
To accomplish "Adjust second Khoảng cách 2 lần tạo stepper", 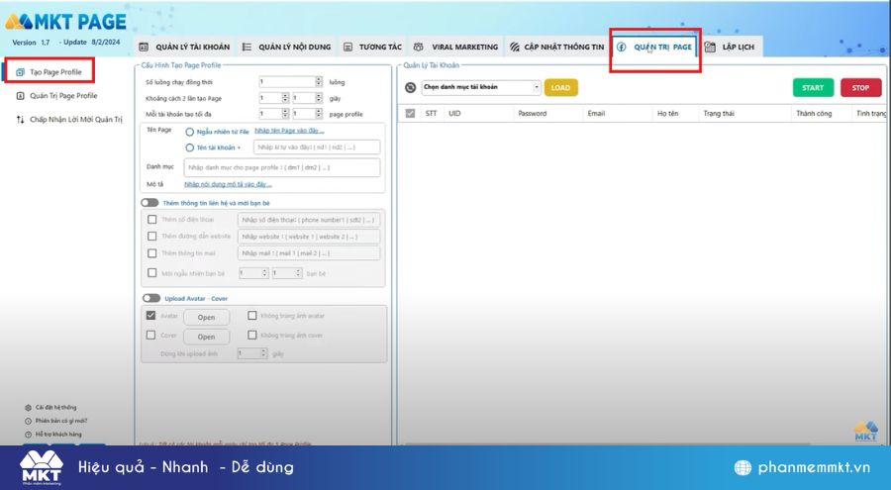I will pyautogui.click(x=319, y=98).
